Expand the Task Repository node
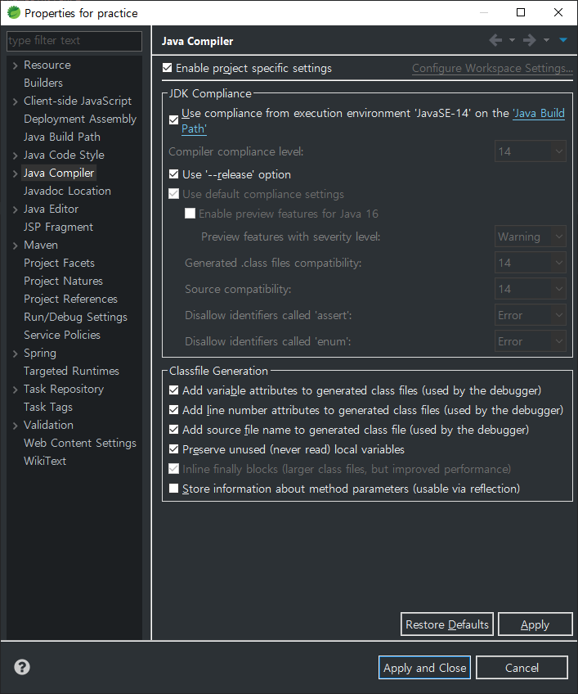578x694 pixels. pos(16,390)
